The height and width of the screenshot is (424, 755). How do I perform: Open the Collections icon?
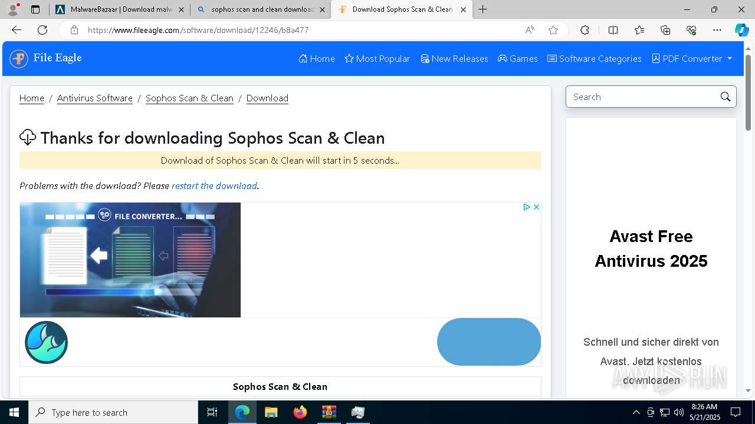[x=665, y=30]
